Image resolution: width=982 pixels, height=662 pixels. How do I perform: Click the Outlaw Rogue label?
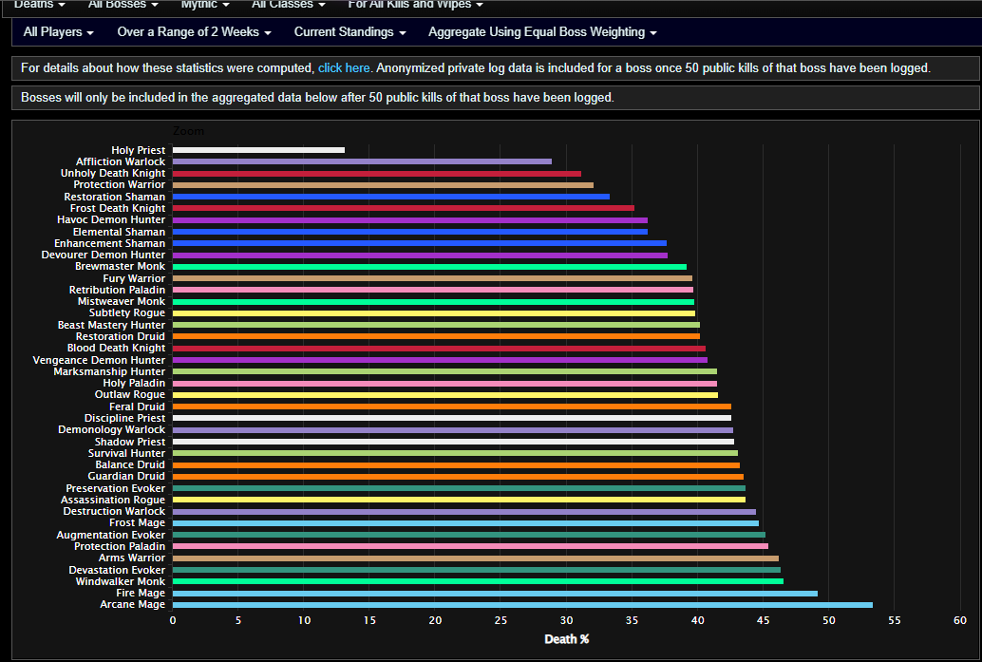coord(130,394)
